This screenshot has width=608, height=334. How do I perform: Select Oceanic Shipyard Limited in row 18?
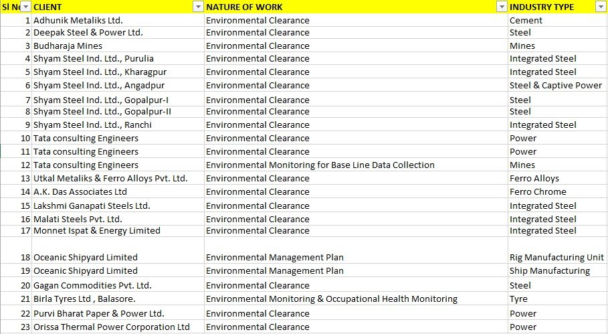coord(118,250)
